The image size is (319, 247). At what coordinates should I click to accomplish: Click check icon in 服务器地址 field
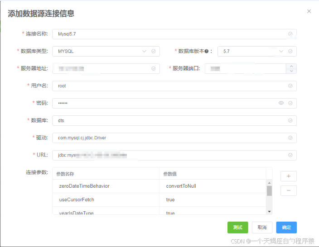pyautogui.click(x=154, y=69)
